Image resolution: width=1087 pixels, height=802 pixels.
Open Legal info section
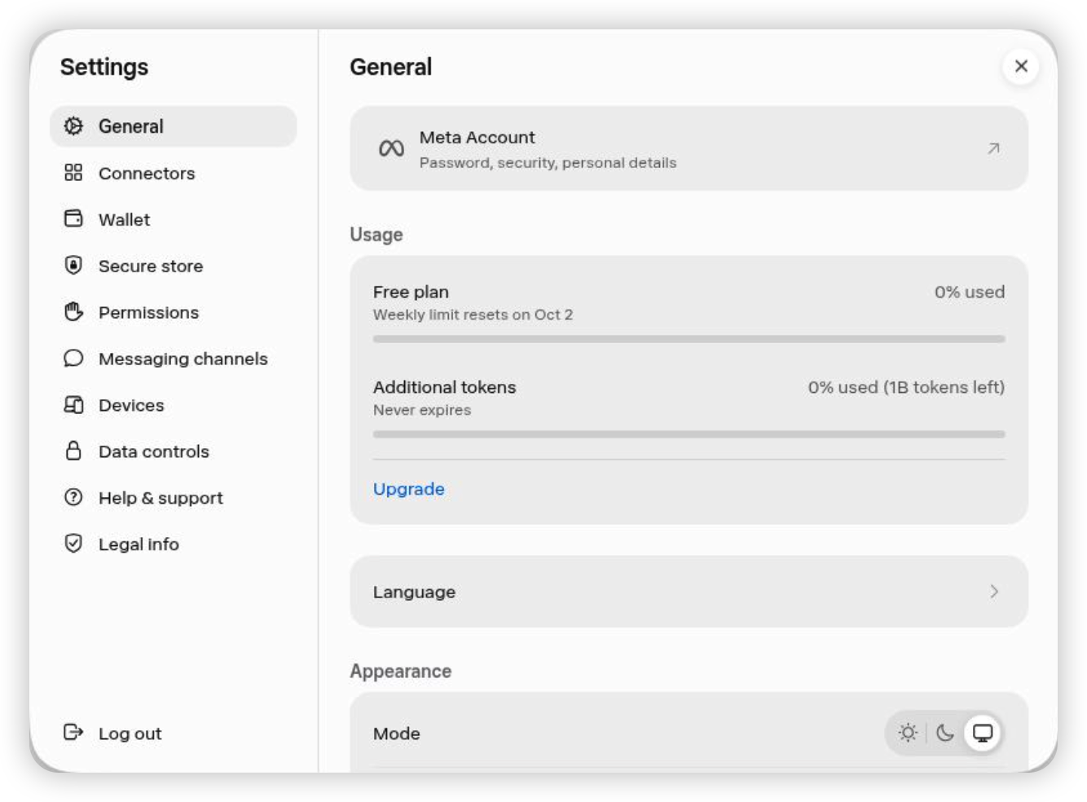pyautogui.click(x=173, y=544)
